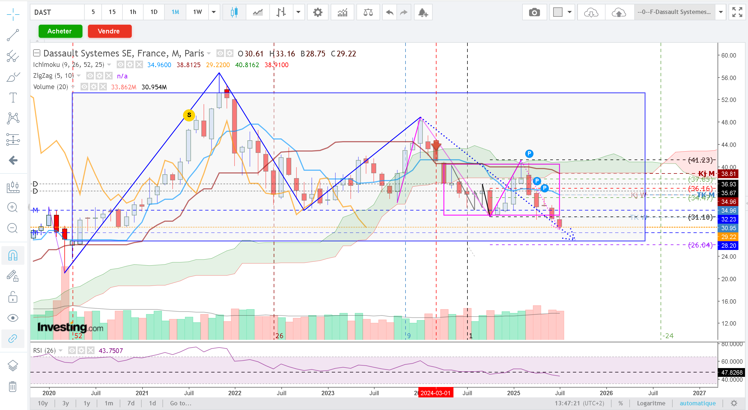Select the crosshair cursor tool
Viewport: 748px width, 410px height.
[x=13, y=14]
